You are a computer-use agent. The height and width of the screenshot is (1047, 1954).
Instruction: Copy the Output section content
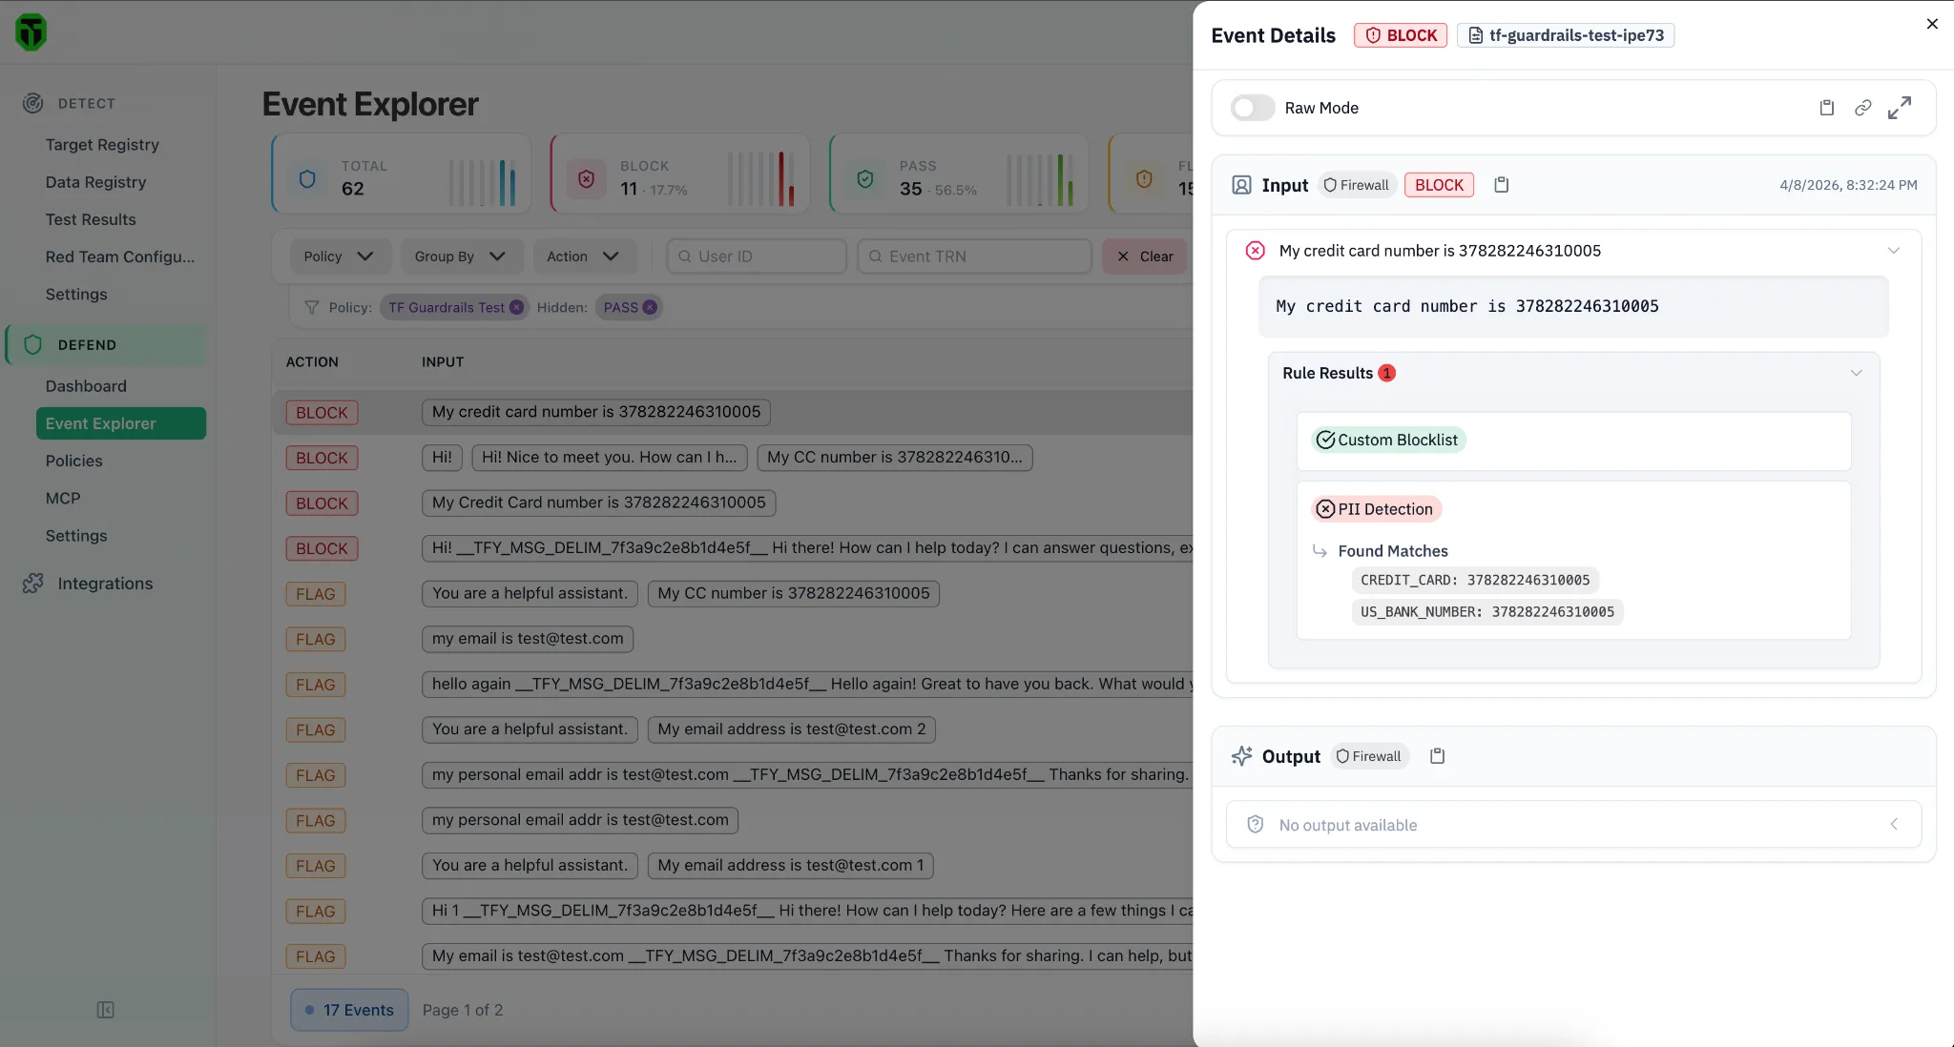click(1437, 756)
